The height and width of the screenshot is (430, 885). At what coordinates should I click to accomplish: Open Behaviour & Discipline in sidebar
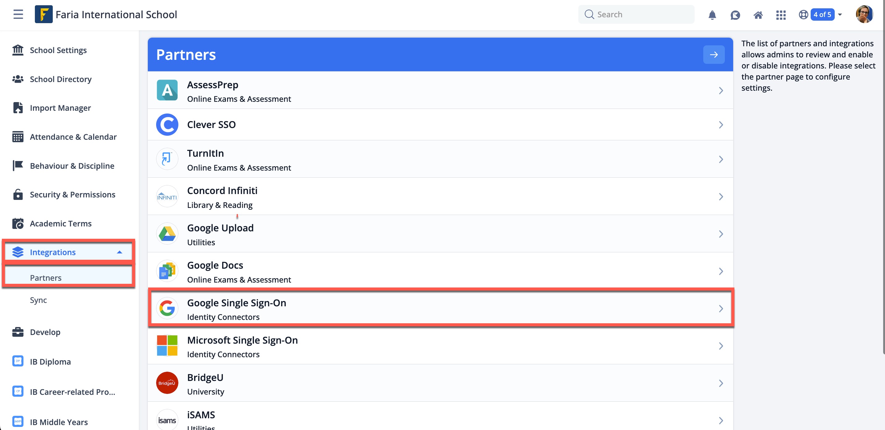(69, 166)
